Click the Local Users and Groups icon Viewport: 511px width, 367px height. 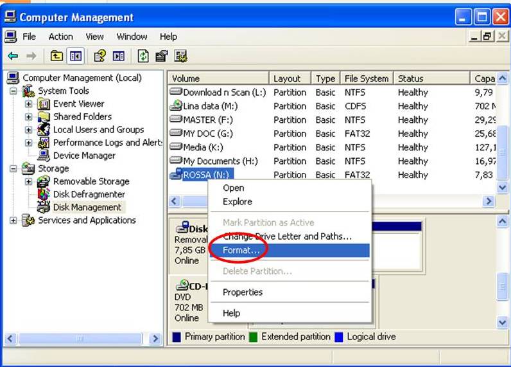tap(44, 130)
